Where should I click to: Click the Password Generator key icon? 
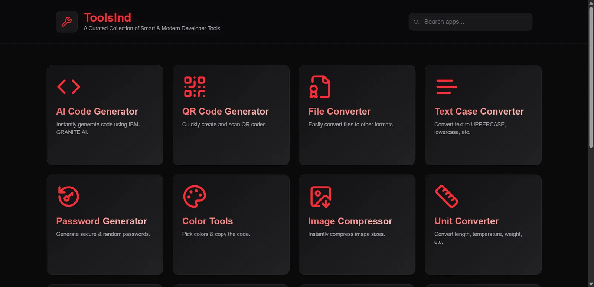(69, 196)
